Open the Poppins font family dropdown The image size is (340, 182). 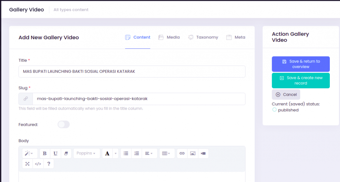(86, 154)
